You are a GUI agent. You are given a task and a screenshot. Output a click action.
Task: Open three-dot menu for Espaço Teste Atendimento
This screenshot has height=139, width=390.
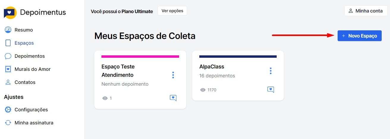pyautogui.click(x=173, y=75)
